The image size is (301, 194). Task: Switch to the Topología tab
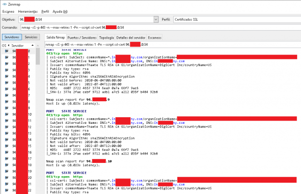(106, 38)
